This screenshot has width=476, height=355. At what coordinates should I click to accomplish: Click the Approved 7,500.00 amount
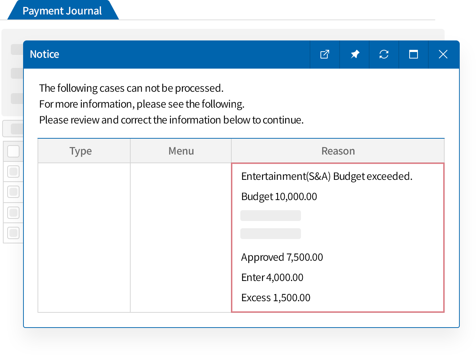[x=282, y=257]
